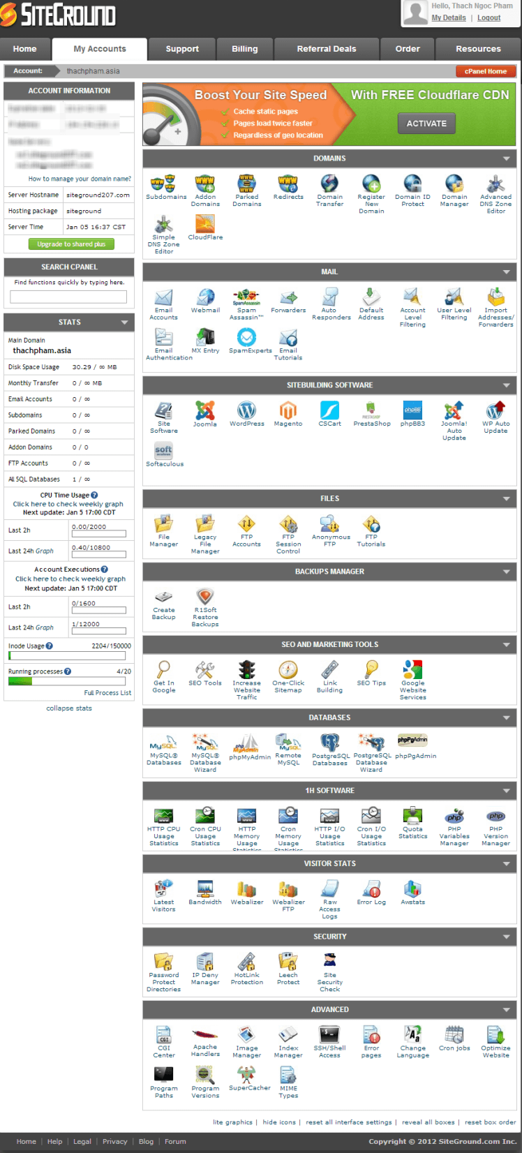
Task: Open Joomla installer icon
Action: [205, 411]
